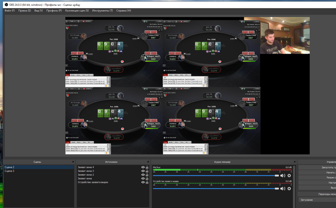Screen dimensions: 336x208
Task: Open the Правка menu
Action: pos(24,11)
